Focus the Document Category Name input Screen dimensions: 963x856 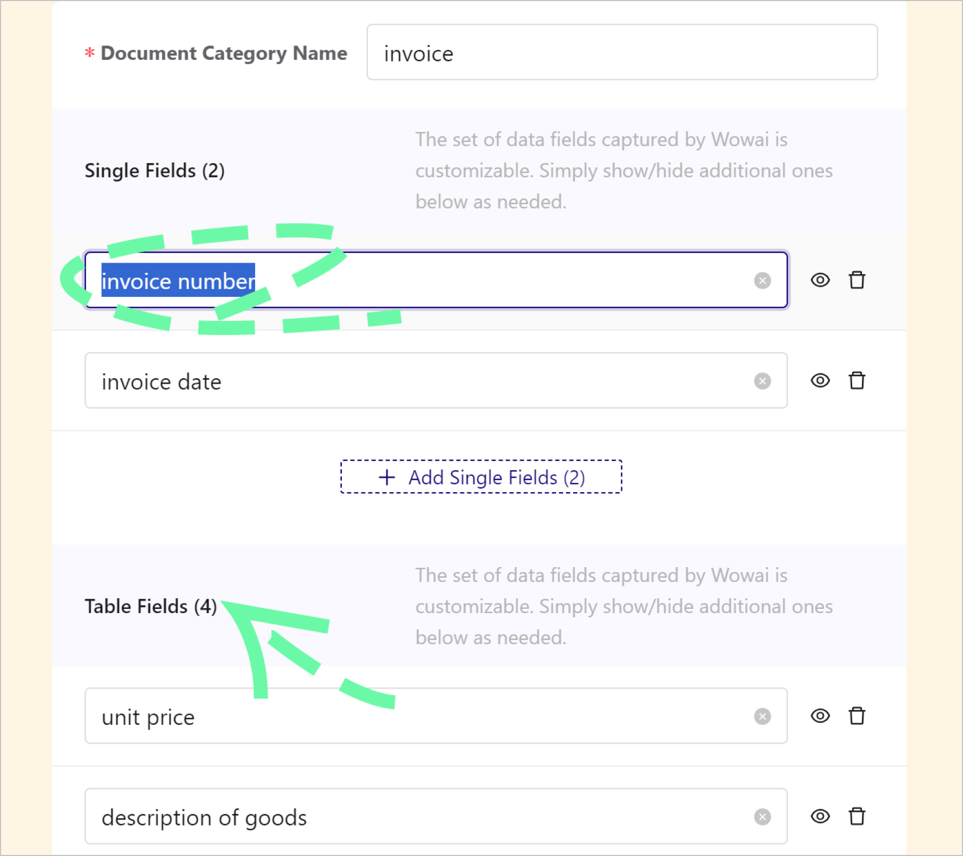click(621, 52)
